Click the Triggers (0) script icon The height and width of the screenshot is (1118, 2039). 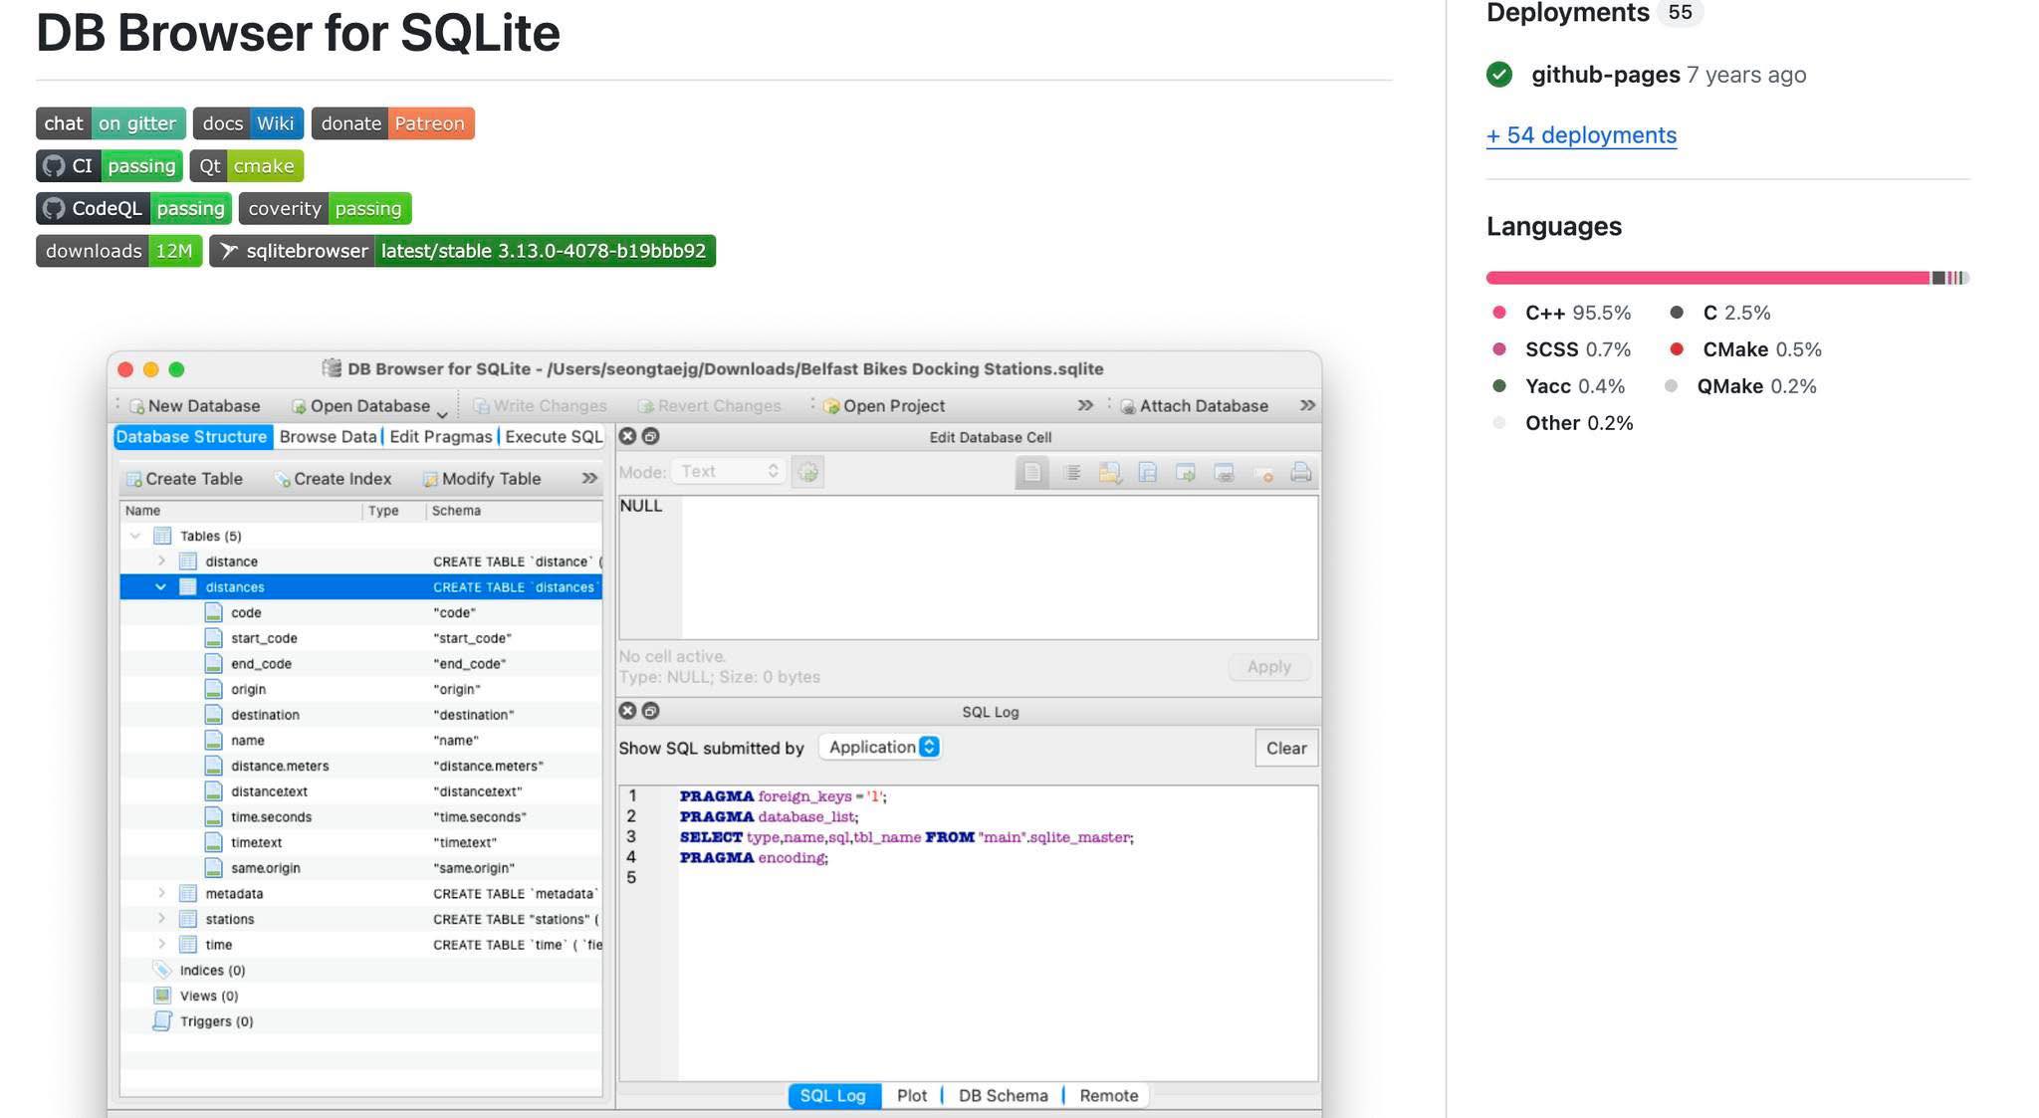(x=162, y=1021)
